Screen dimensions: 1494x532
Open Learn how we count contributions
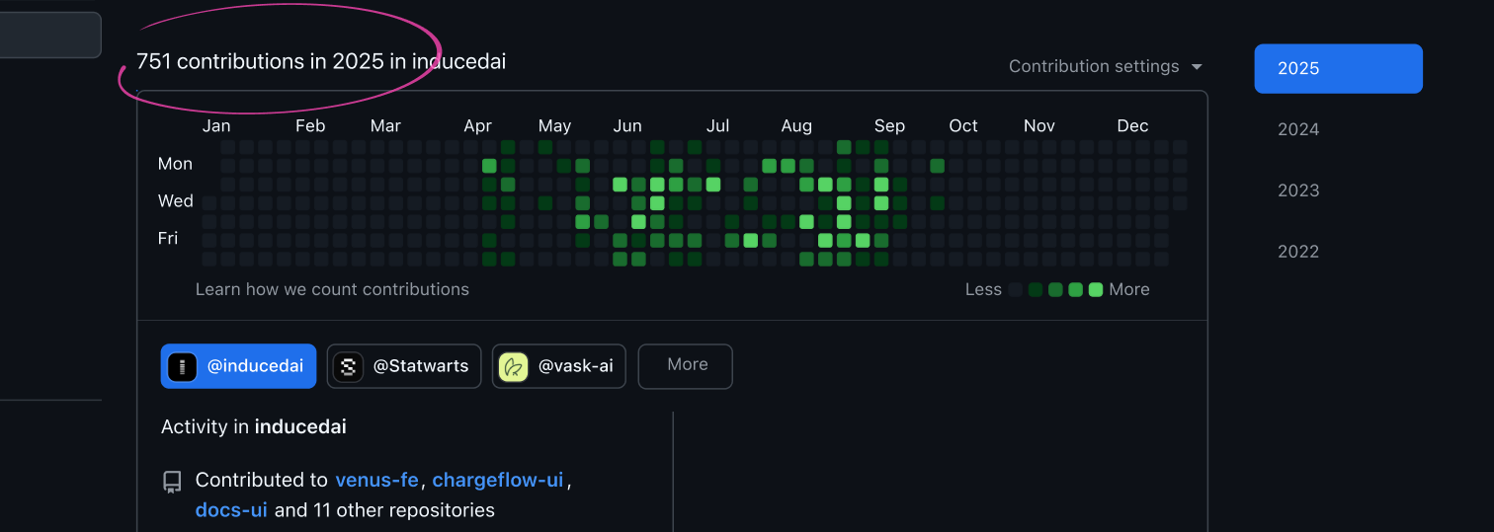click(332, 289)
